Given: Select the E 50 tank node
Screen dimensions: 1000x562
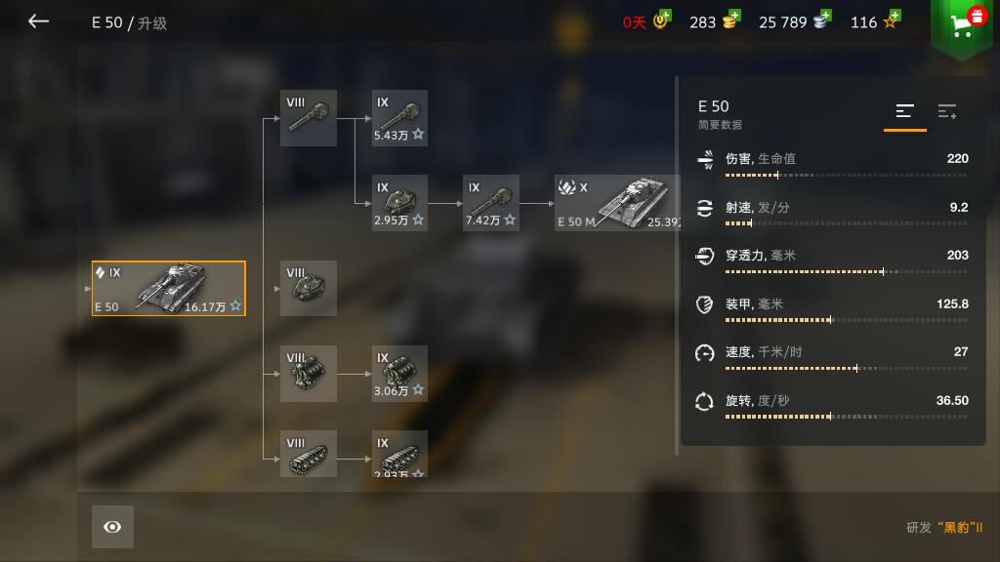Looking at the screenshot, I should pos(168,288).
